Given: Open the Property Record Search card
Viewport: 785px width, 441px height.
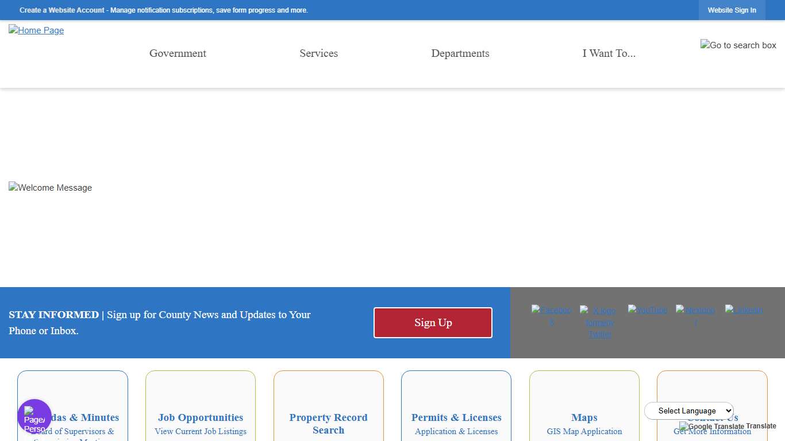Looking at the screenshot, I should tap(328, 424).
